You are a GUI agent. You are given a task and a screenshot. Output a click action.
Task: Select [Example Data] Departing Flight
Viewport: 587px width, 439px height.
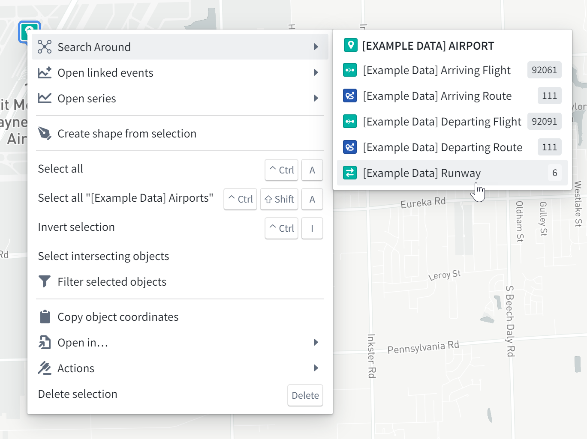(452, 121)
